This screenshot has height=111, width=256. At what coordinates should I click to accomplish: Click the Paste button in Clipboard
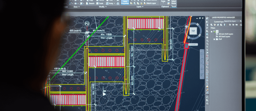click(163, 2)
